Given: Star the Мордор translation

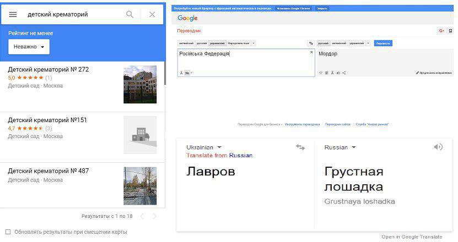Looking at the screenshot, I should click(321, 73).
